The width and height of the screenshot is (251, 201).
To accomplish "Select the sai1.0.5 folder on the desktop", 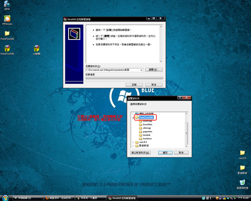I will coord(243,155).
